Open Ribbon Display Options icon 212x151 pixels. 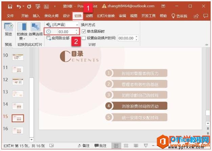tap(163, 6)
